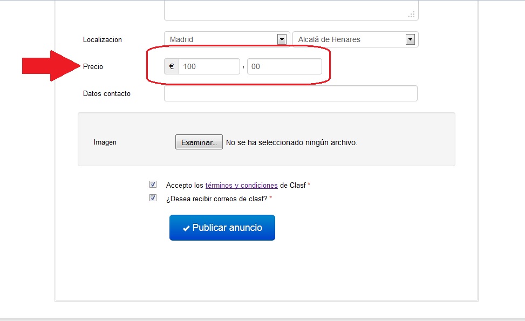Viewport: 525px width, 321px height.
Task: Click the Examinar file browse button
Action: [199, 142]
